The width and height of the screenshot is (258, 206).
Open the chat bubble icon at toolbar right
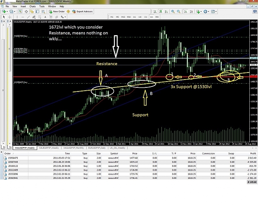[x=255, y=12]
